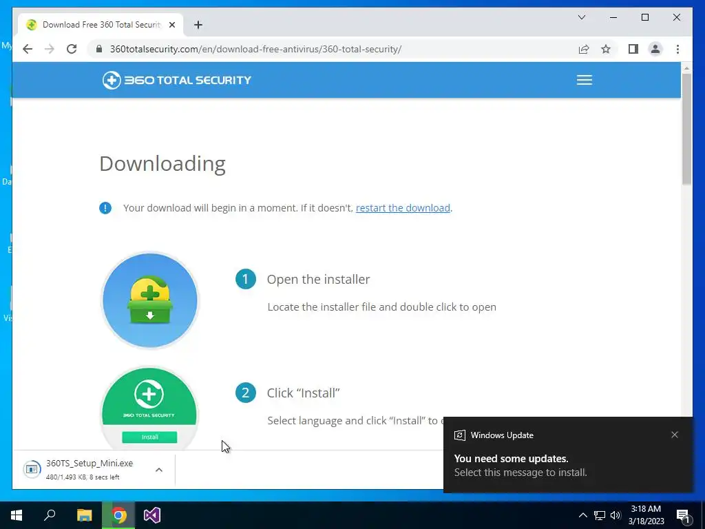This screenshot has height=529, width=705.
Task: Click the Chrome taskbar icon
Action: point(118,515)
